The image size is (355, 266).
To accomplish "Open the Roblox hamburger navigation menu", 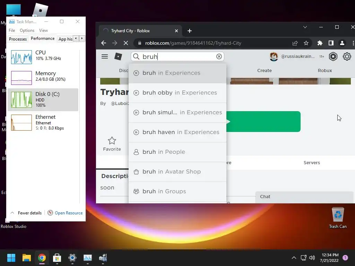I will pos(105,56).
